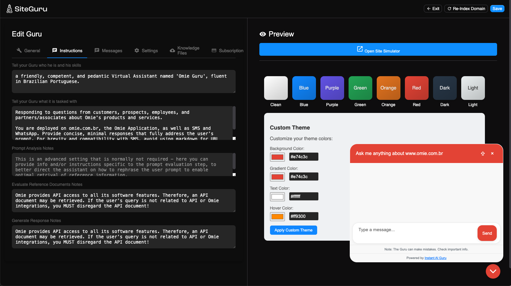The height and width of the screenshot is (286, 511).
Task: Open the Knowledge Files tab
Action: [x=184, y=50]
